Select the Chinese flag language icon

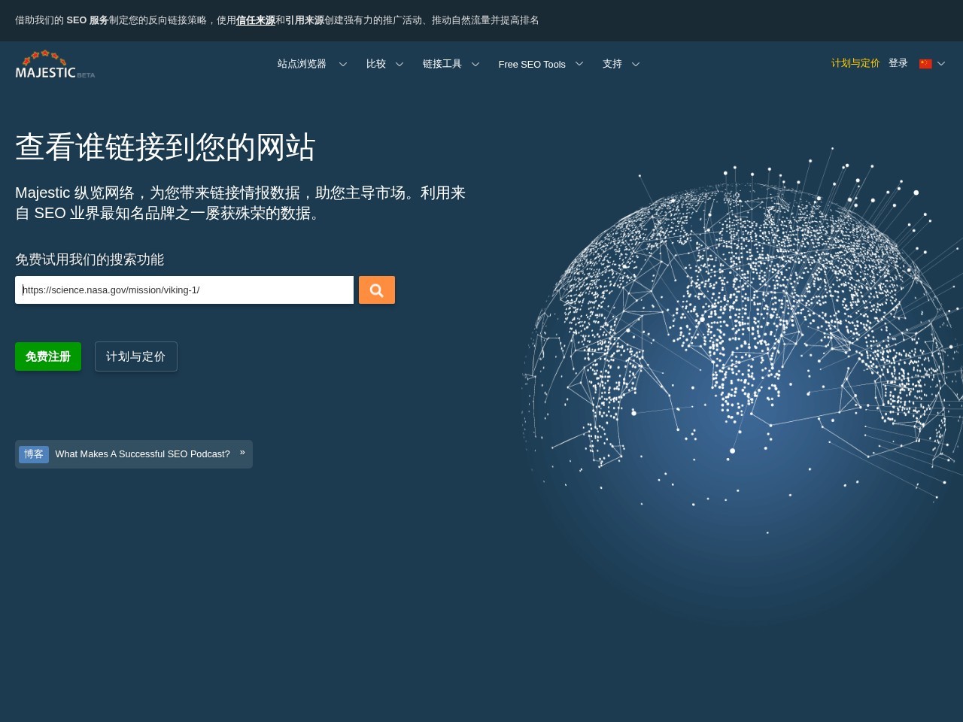pyautogui.click(x=925, y=64)
